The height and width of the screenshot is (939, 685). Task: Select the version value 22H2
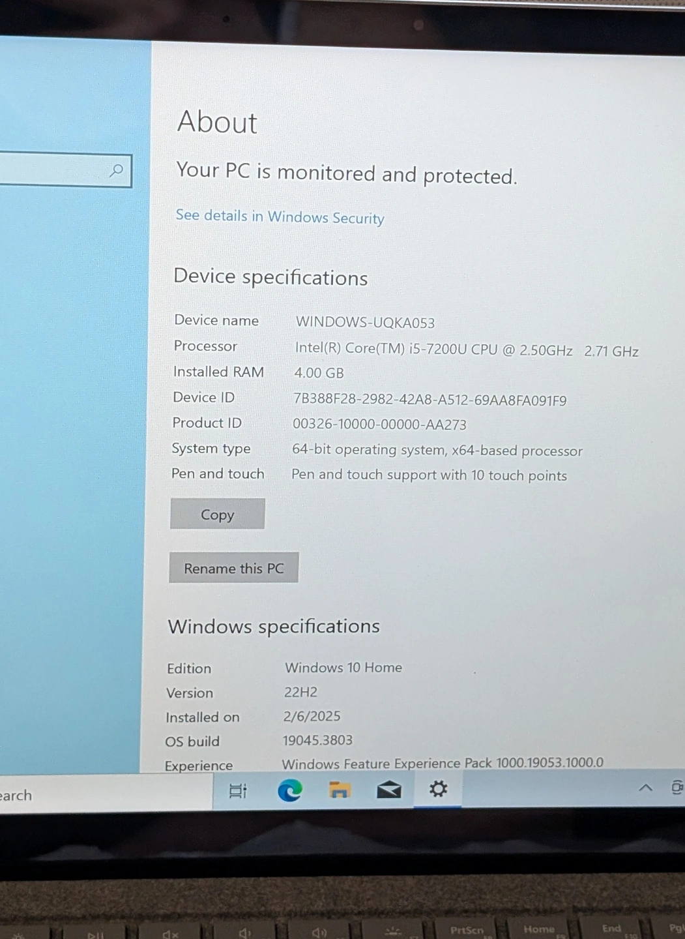click(300, 692)
